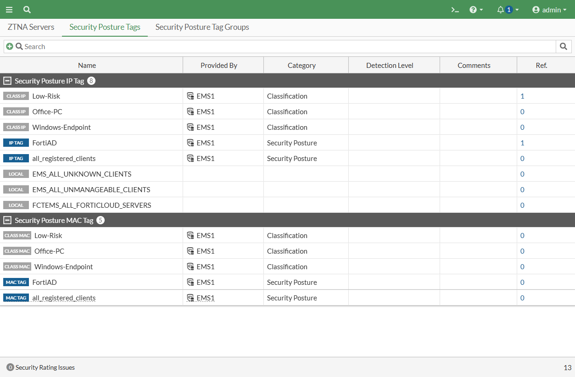575x377 pixels.
Task: Click the MAC TAG badge beside all_registered_clients
Action: pyautogui.click(x=16, y=298)
